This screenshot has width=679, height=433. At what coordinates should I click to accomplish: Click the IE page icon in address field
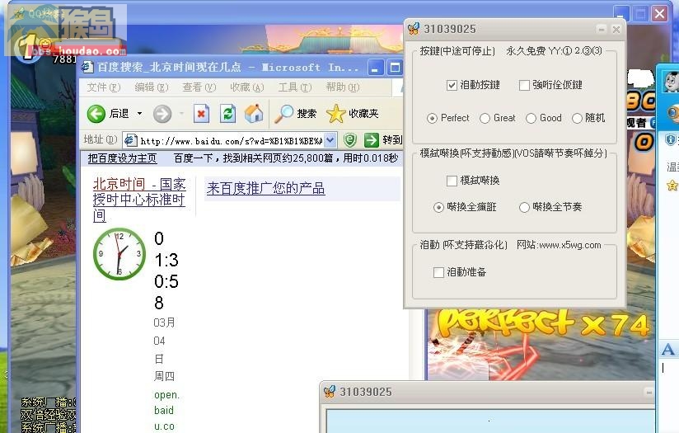point(130,140)
